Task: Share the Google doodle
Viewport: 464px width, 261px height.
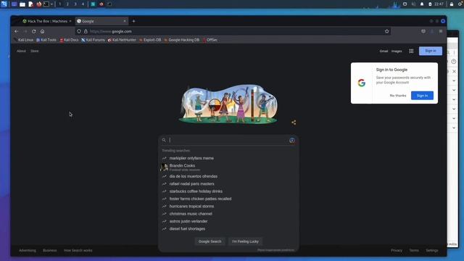Action: pos(294,123)
